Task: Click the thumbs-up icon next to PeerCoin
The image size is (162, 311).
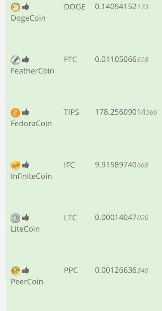Action: [25, 270]
